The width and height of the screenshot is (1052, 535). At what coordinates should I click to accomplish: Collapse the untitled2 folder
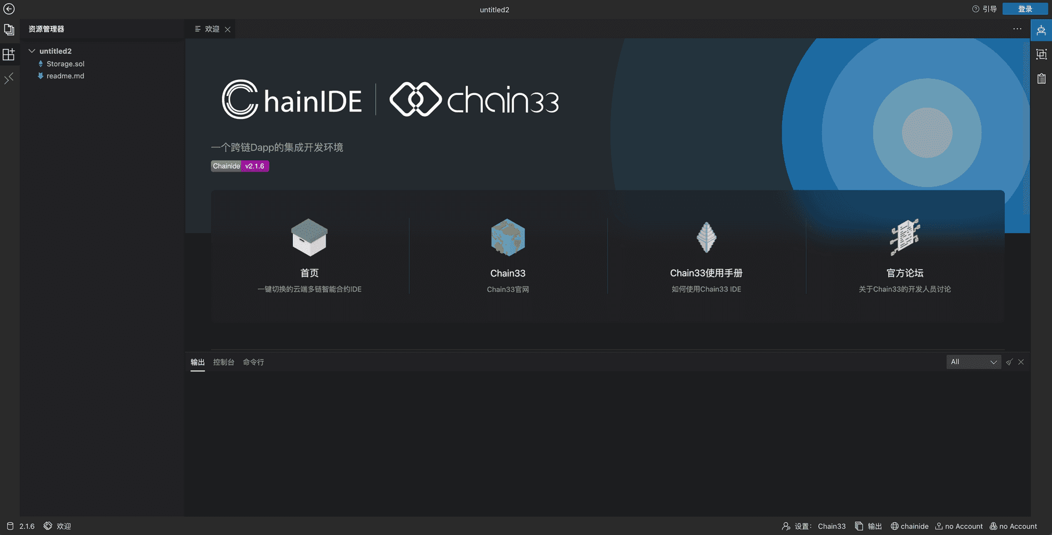click(32, 51)
